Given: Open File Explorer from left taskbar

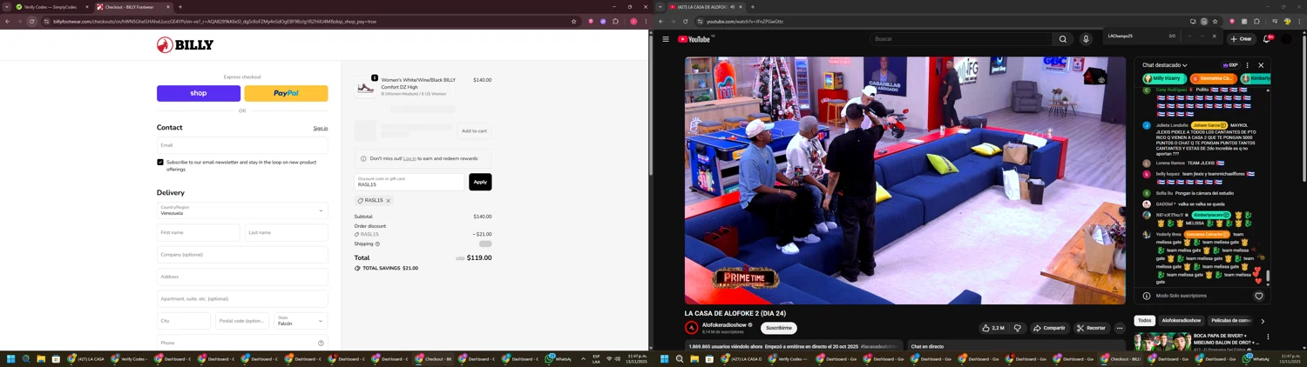Looking at the screenshot, I should click(x=41, y=358).
